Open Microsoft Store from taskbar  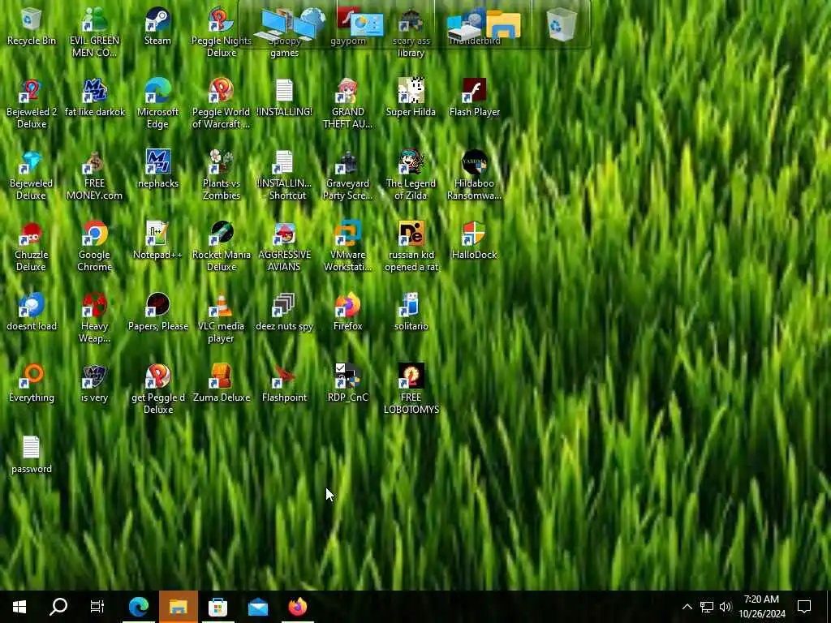tap(217, 607)
